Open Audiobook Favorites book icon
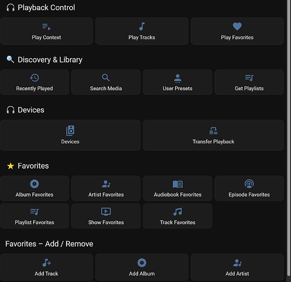The height and width of the screenshot is (282, 291). 177,184
